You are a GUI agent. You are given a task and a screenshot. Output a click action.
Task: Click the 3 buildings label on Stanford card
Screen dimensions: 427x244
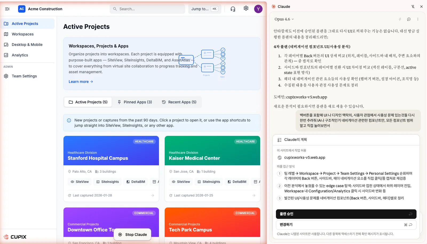click(106, 172)
